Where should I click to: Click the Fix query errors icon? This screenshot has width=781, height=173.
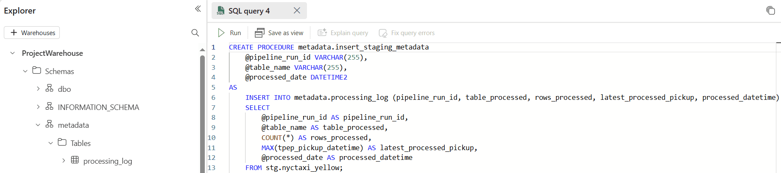[x=383, y=33]
